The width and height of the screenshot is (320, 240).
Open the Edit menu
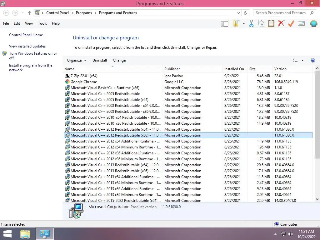(17, 23)
